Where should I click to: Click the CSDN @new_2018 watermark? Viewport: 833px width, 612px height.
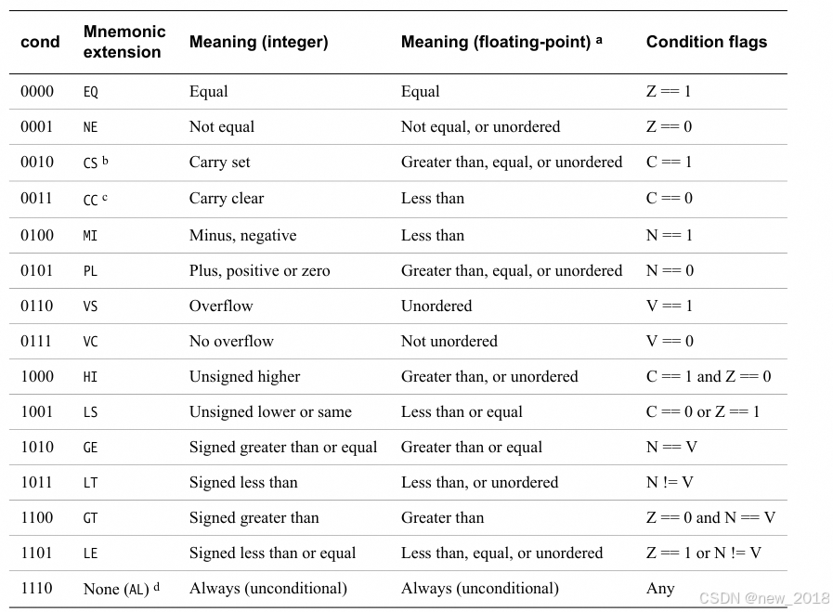click(x=764, y=597)
